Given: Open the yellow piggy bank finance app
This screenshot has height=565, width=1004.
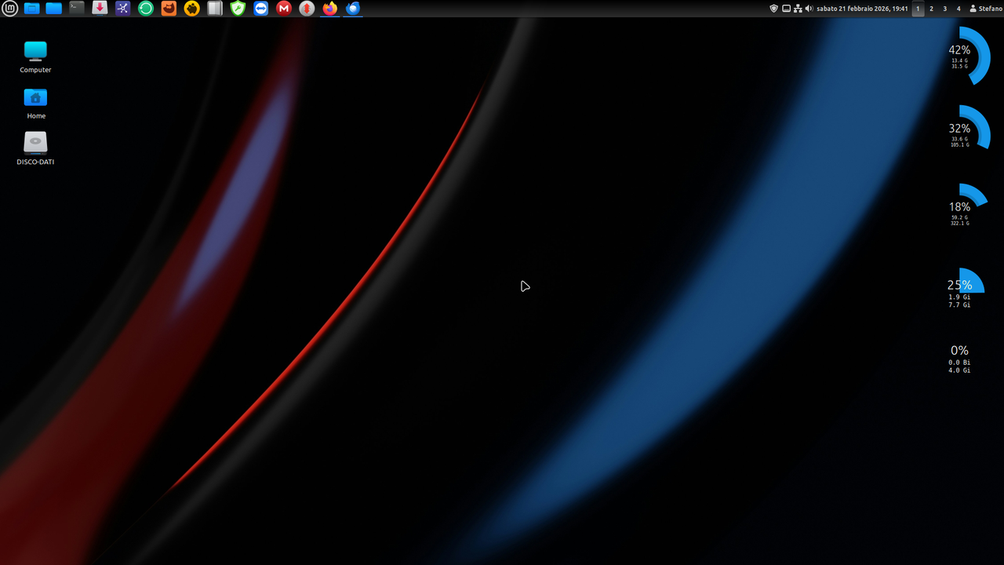Looking at the screenshot, I should pos(192,9).
